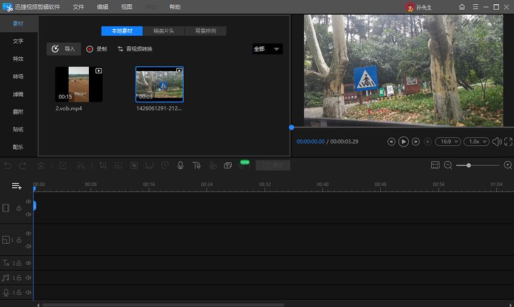Click the fit-timeline-to-window icon
Viewport: 514px width, 307px height.
tap(436, 165)
